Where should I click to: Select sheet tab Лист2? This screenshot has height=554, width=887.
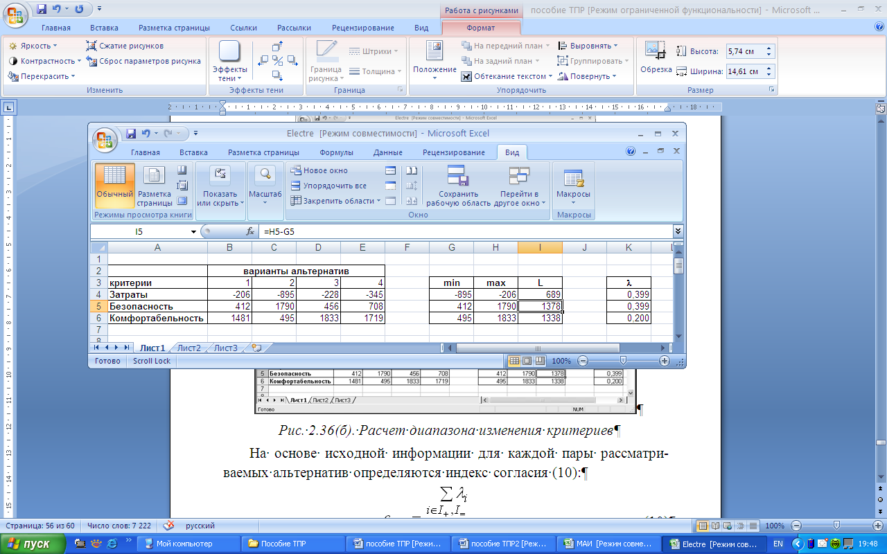tap(189, 348)
